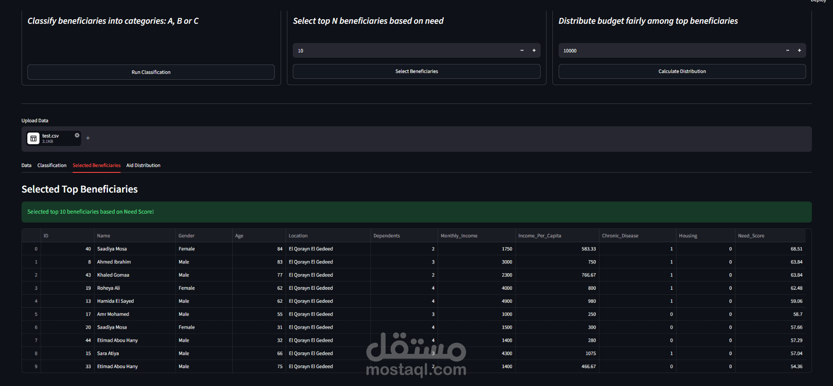This screenshot has height=386, width=833.
Task: Select the name cell Roheya Ali
Action: [135, 288]
